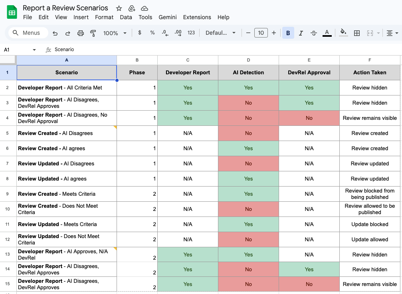Select 'Review blocked from being published' cell

(370, 194)
